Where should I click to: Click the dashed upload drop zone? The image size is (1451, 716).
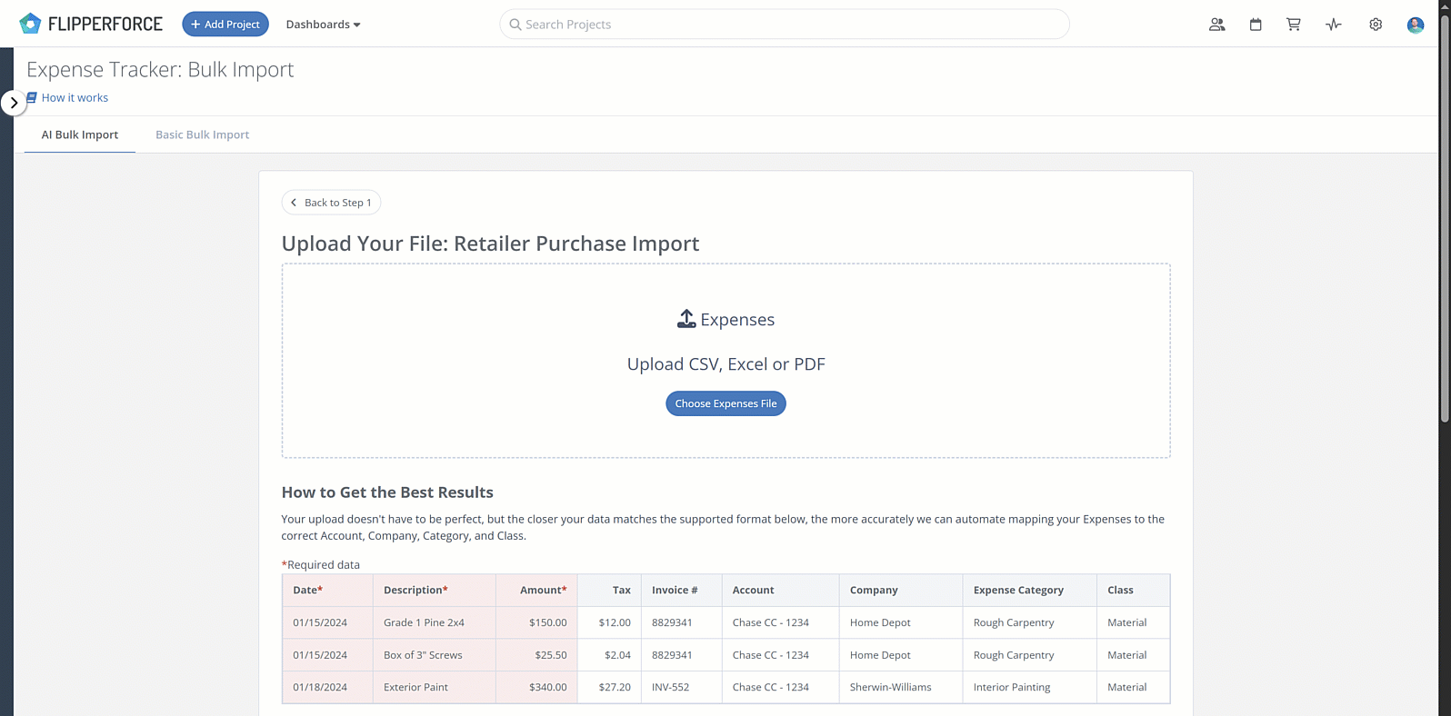(x=725, y=361)
